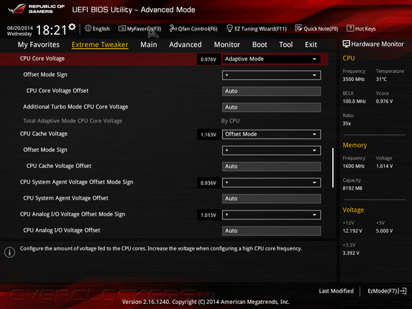Click the 3.392 V reading
This screenshot has height=309, width=412.
(351, 253)
